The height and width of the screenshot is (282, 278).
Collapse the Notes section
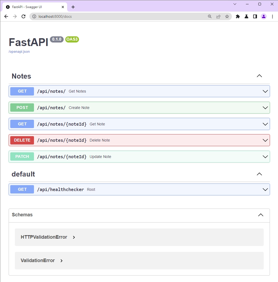(x=259, y=76)
